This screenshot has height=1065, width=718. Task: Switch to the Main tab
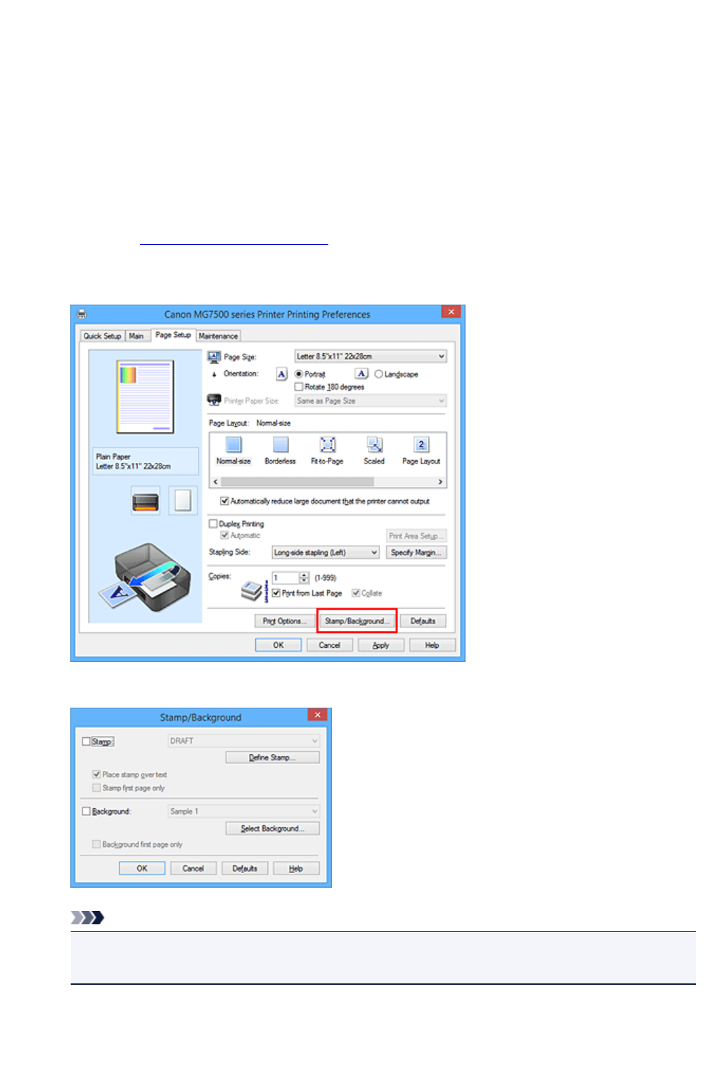click(136, 336)
